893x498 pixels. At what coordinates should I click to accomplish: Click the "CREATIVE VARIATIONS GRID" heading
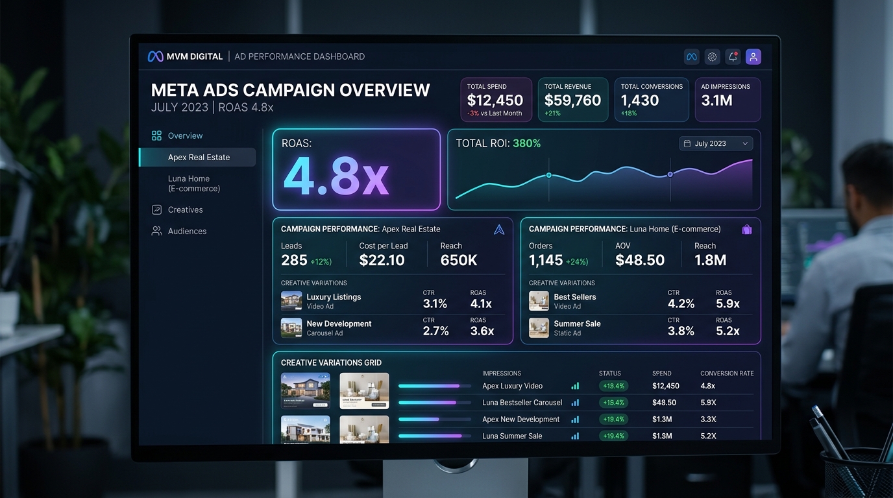click(331, 362)
